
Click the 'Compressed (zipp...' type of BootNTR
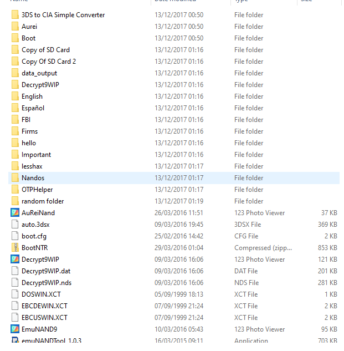point(263,248)
